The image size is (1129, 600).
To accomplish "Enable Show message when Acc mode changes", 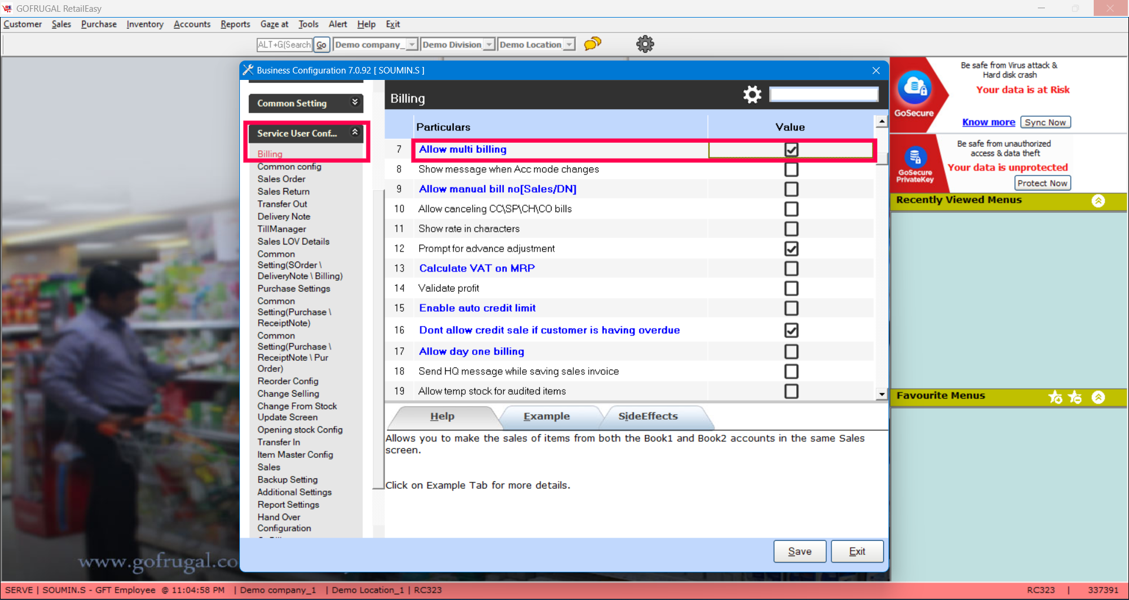I will pyautogui.click(x=791, y=169).
